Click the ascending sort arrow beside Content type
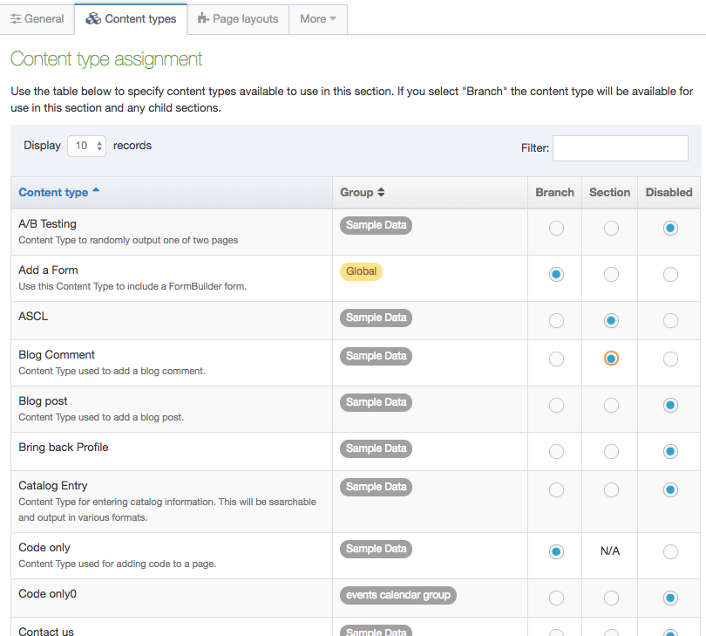706x636 pixels. pyautogui.click(x=96, y=191)
